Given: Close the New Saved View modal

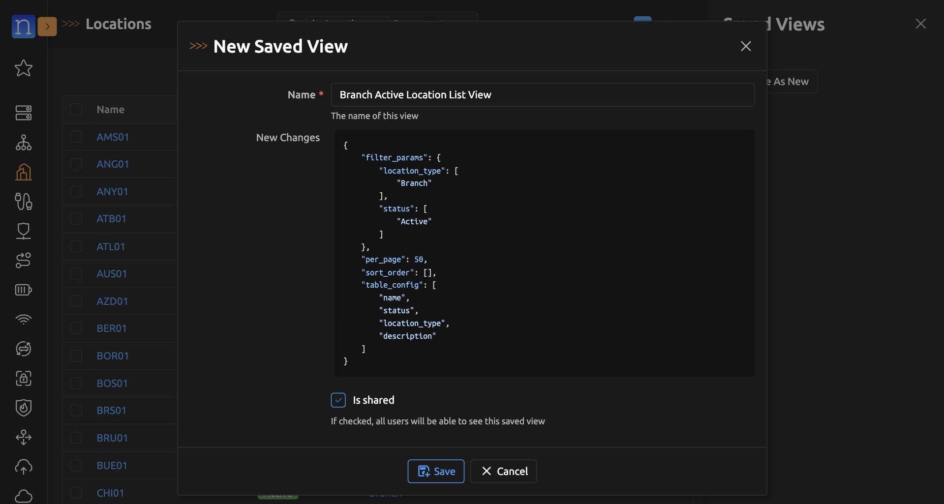Looking at the screenshot, I should (746, 46).
